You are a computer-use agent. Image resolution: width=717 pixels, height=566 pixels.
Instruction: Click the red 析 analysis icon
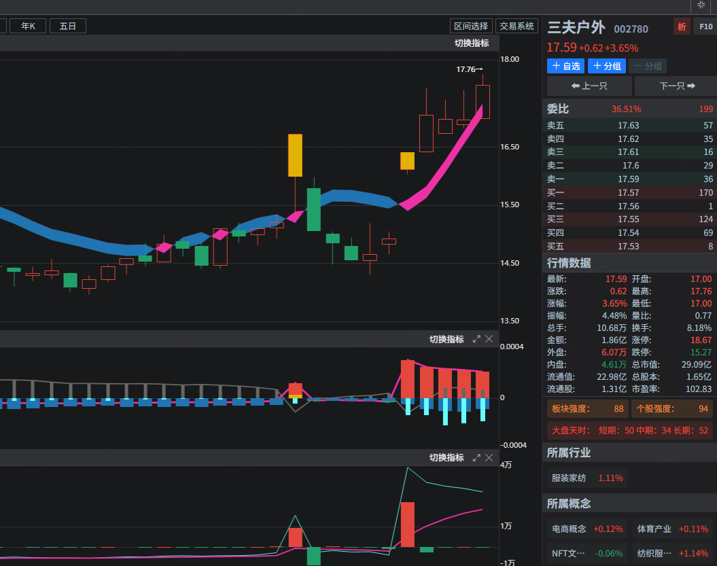pyautogui.click(x=681, y=27)
